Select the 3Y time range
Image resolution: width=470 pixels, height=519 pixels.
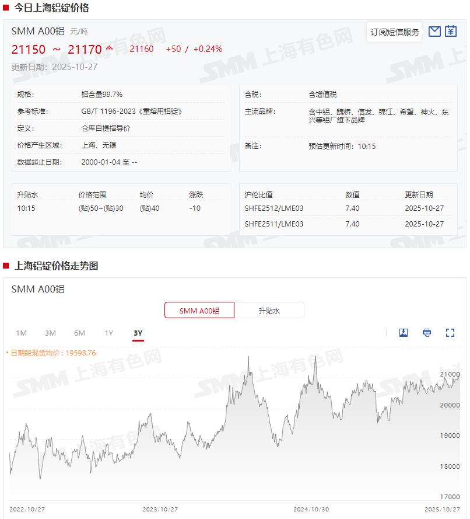click(x=138, y=333)
